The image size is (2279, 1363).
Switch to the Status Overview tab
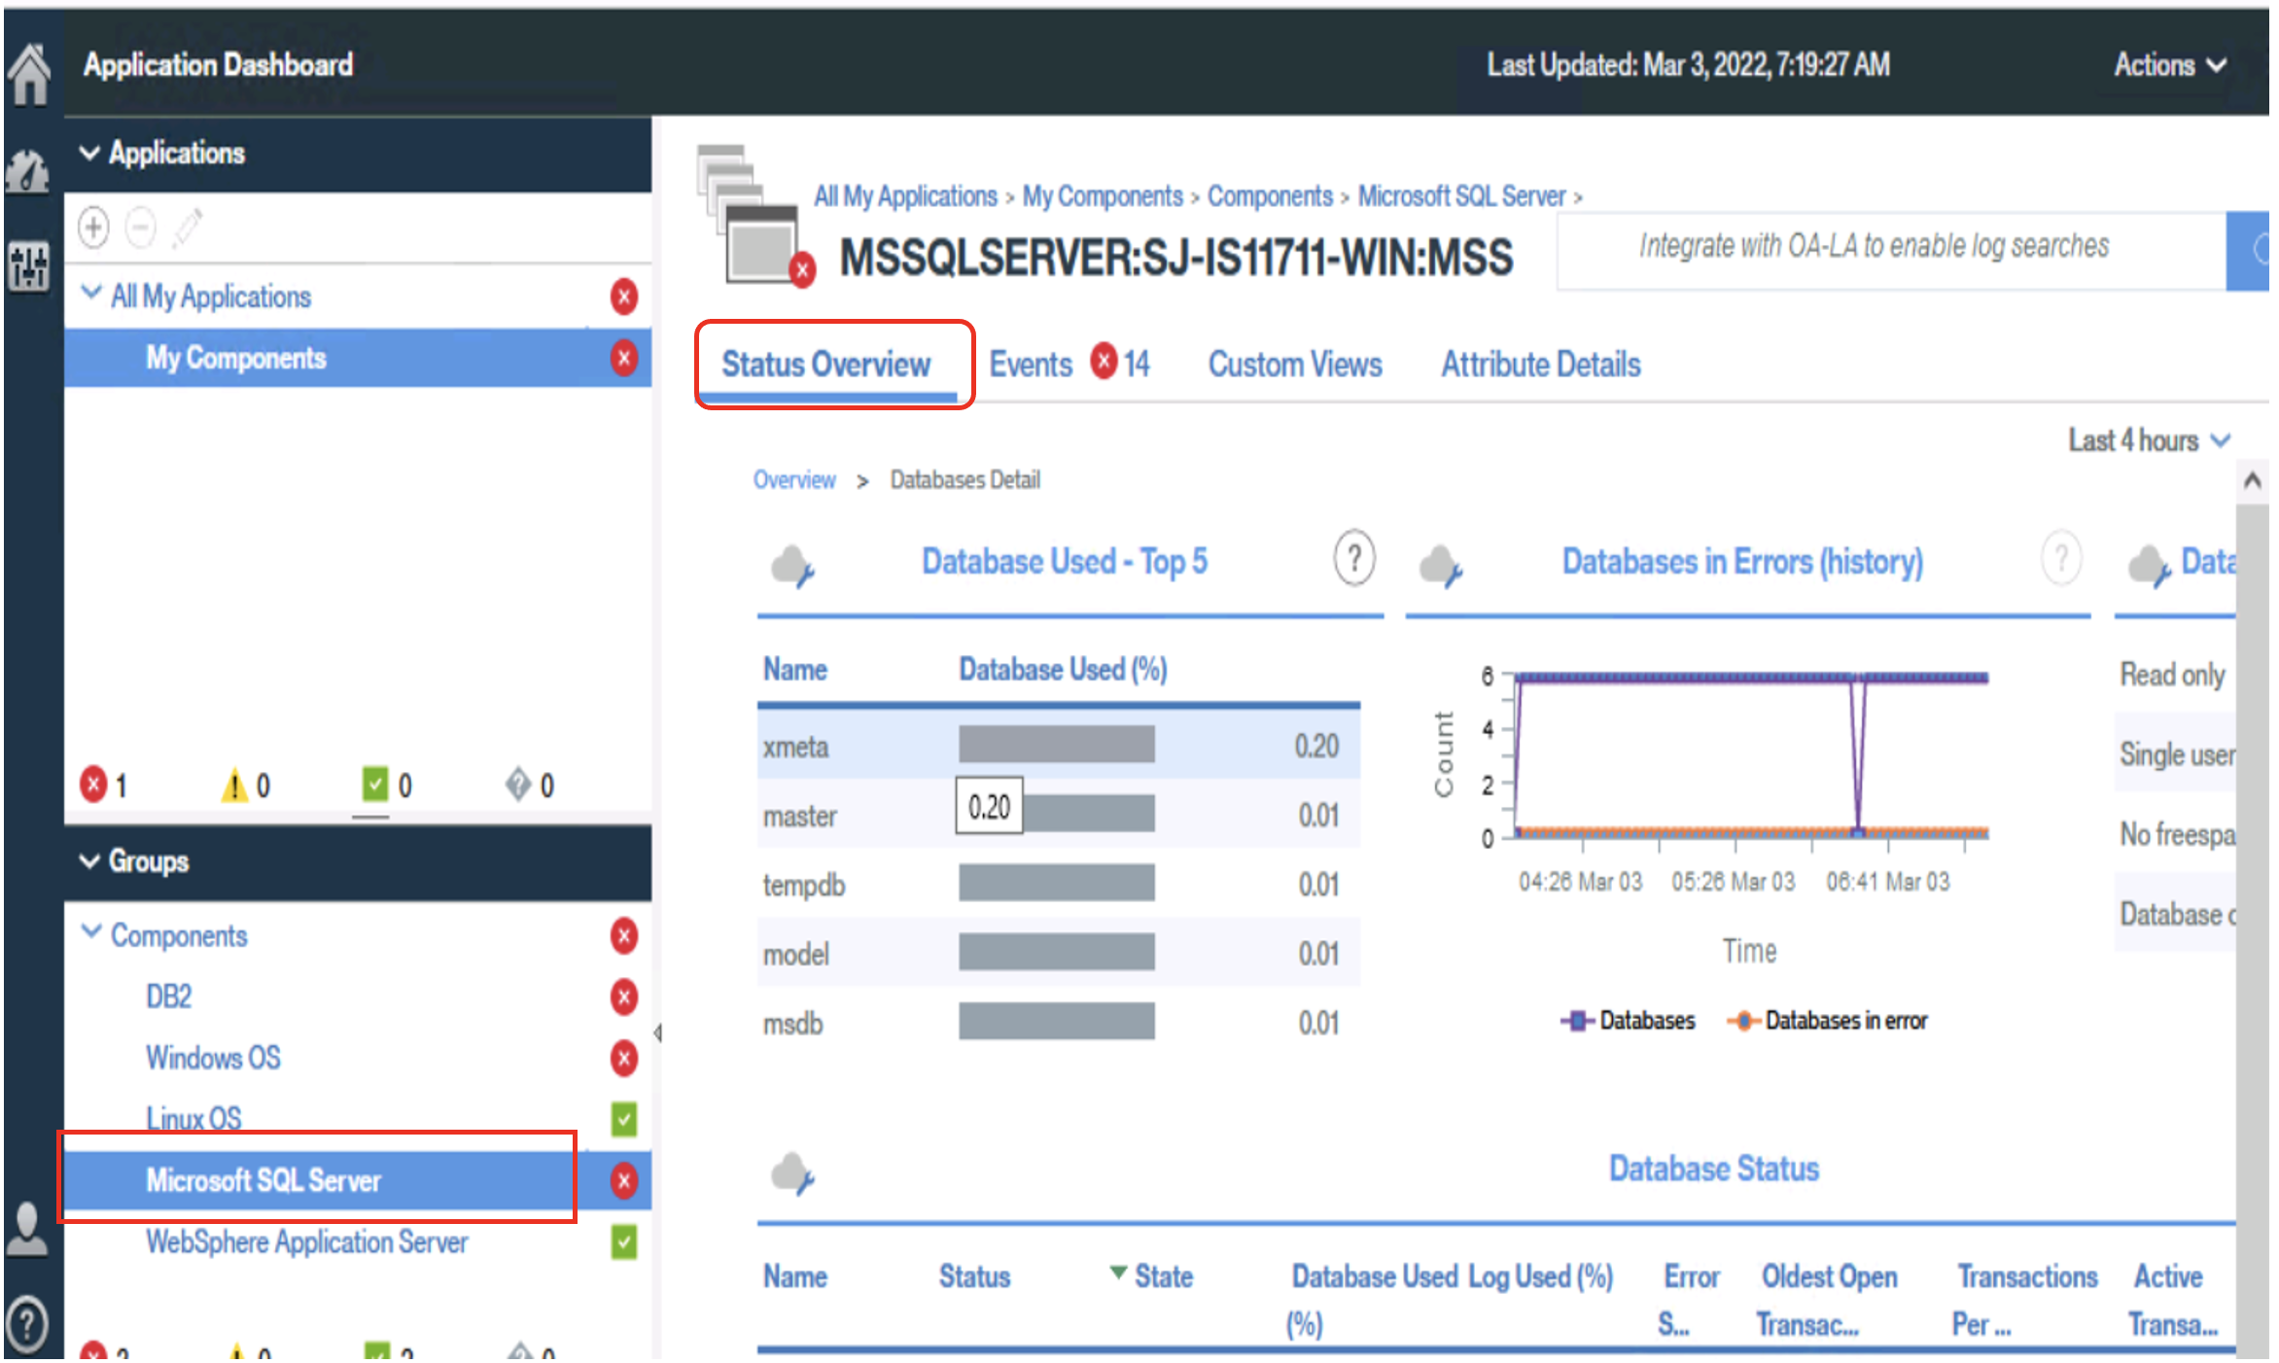click(x=826, y=365)
